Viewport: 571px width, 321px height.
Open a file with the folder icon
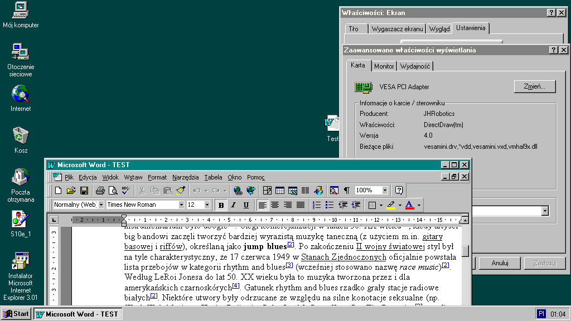coord(71,191)
